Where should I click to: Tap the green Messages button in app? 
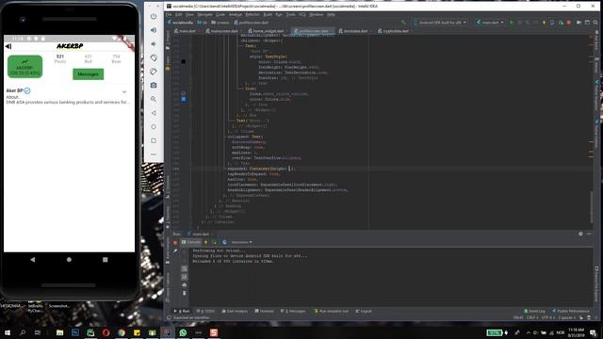[88, 74]
